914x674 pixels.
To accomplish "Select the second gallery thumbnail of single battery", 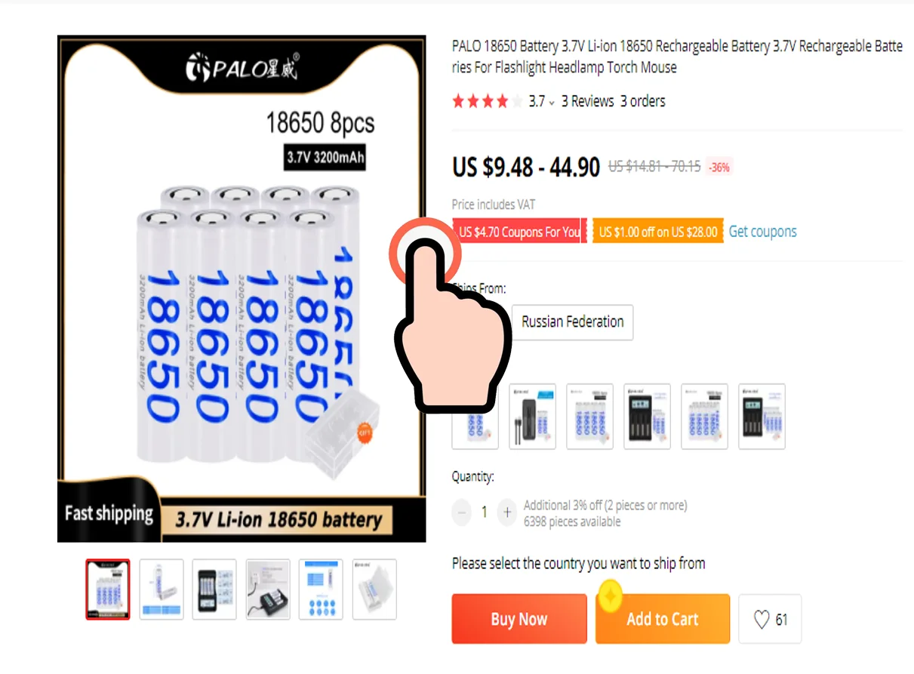I will 162,589.
